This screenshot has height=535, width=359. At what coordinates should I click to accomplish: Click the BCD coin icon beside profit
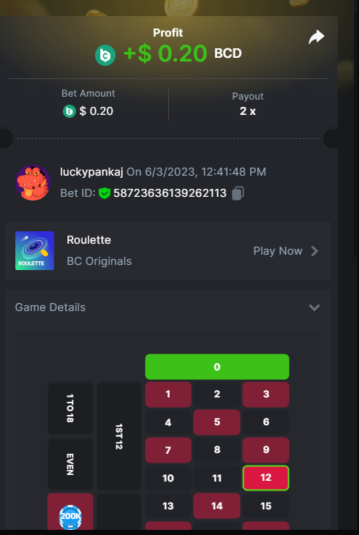[105, 56]
